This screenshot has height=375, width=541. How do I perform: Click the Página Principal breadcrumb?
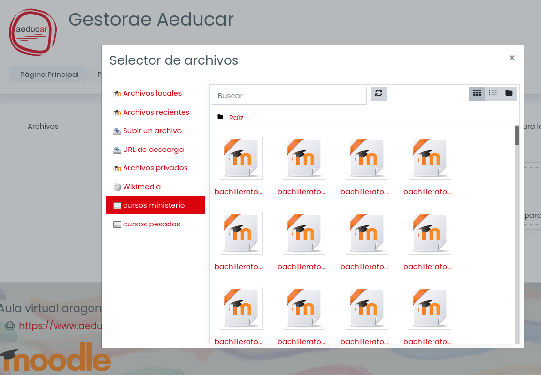(49, 75)
